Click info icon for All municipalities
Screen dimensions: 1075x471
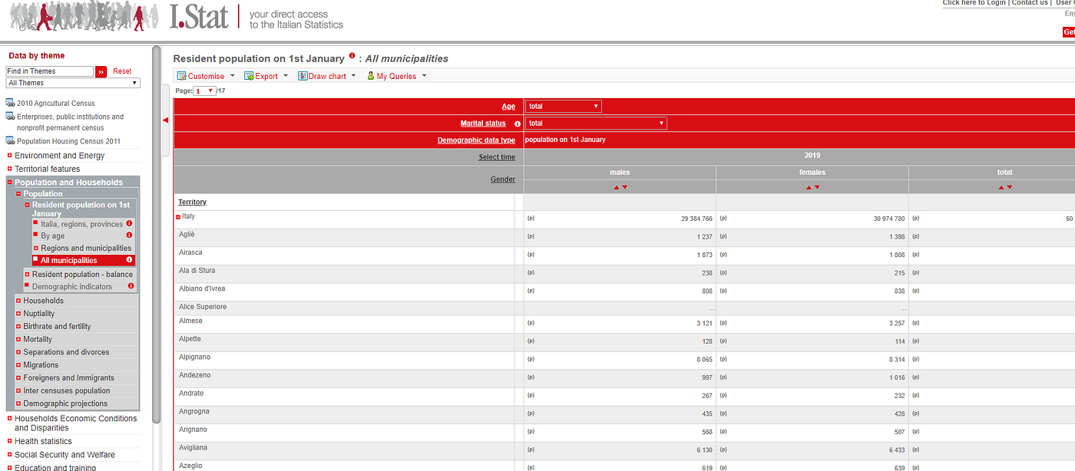130,260
